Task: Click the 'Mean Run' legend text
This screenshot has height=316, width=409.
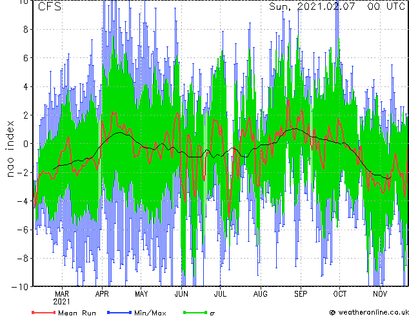Action: click(x=77, y=312)
